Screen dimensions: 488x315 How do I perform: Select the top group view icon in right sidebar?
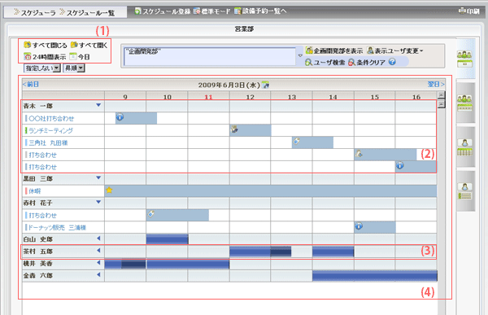tap(464, 59)
